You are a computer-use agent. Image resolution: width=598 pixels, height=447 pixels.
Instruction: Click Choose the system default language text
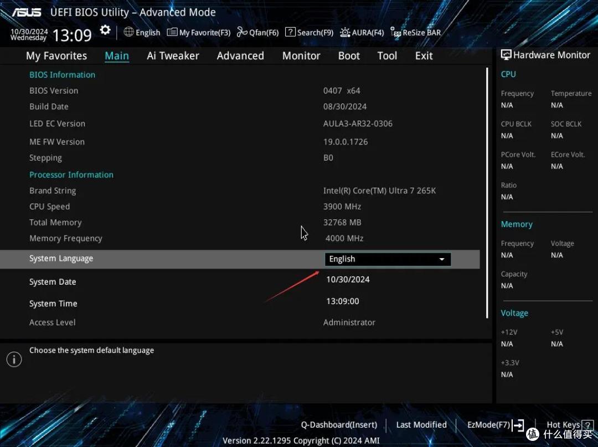point(91,351)
